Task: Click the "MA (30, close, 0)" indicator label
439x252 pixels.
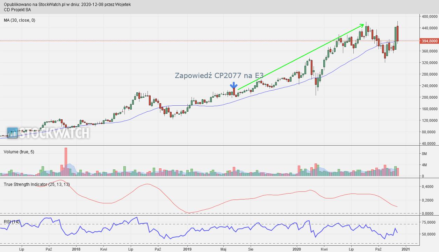Action: coord(20,20)
